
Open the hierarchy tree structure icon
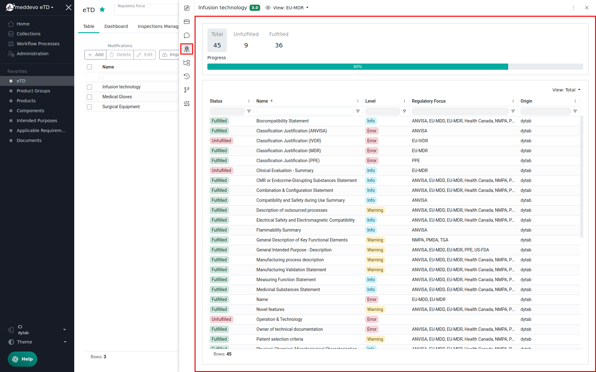pyautogui.click(x=187, y=63)
